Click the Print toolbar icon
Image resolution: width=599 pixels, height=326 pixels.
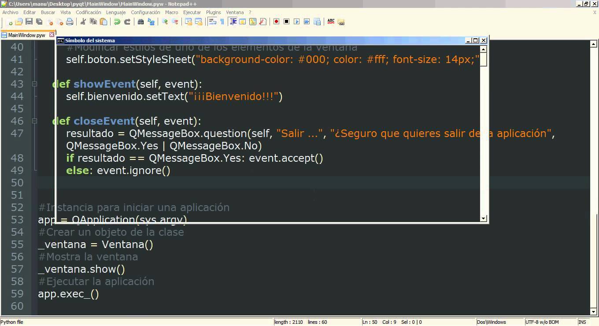tap(70, 22)
